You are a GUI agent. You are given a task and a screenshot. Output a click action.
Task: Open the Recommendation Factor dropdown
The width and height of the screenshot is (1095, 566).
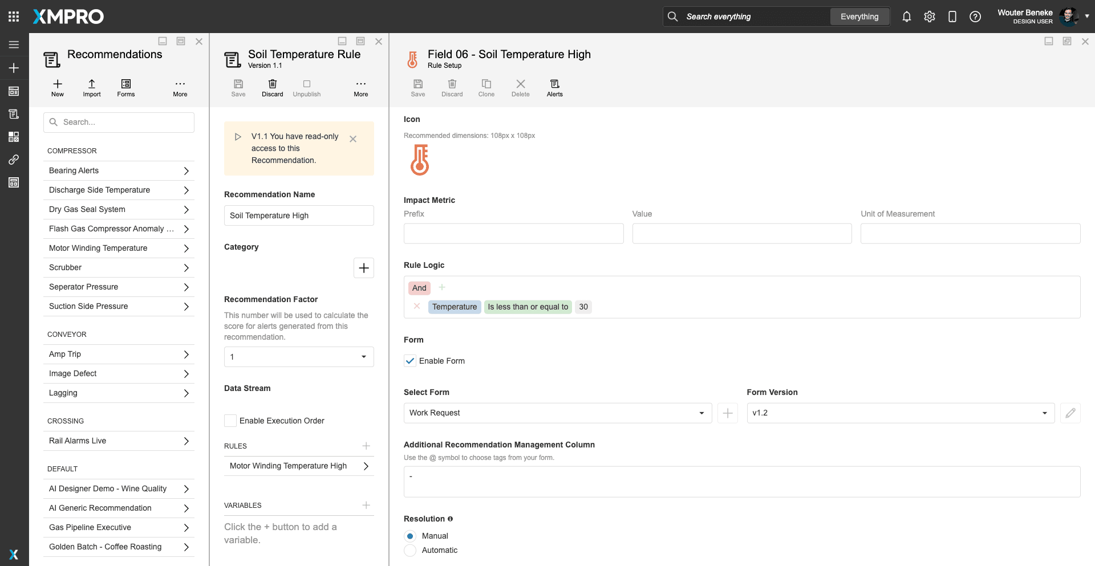point(299,357)
